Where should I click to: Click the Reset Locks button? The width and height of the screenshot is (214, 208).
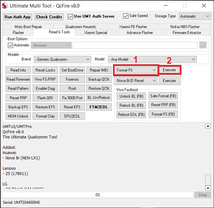45,70
